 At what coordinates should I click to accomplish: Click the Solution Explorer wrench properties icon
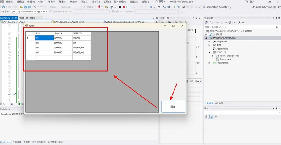[x=239, y=22]
